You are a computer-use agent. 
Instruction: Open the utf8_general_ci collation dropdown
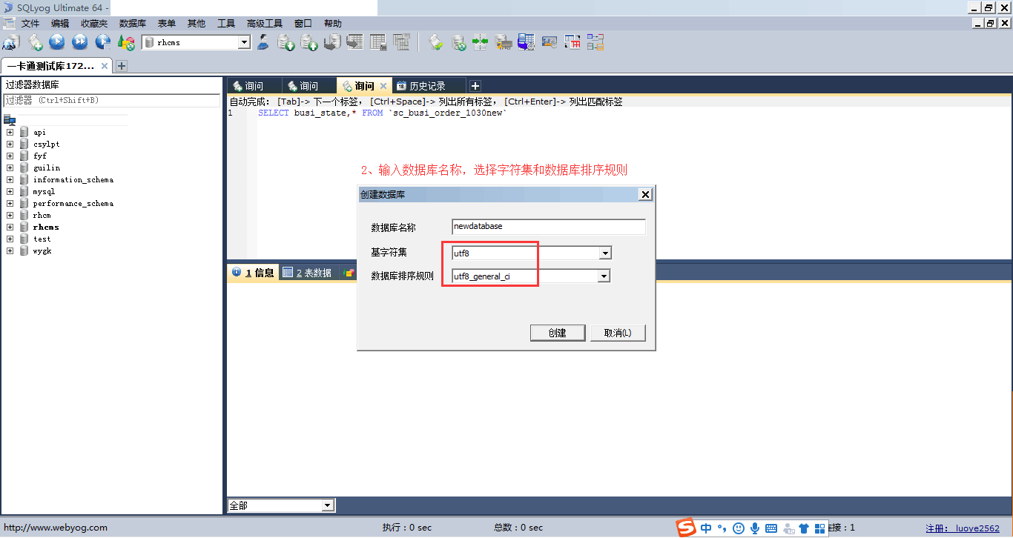tap(604, 276)
